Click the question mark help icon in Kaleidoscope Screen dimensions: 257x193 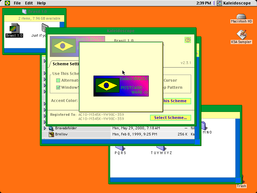(x=188, y=40)
